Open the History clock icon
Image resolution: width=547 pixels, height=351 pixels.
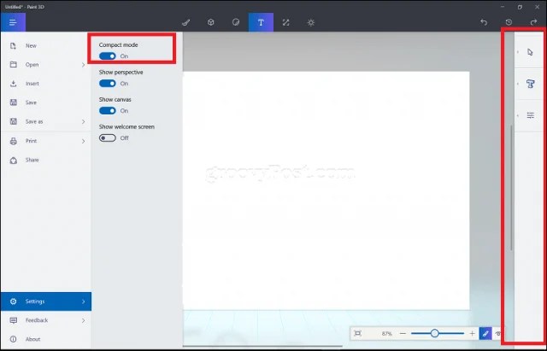pos(509,22)
